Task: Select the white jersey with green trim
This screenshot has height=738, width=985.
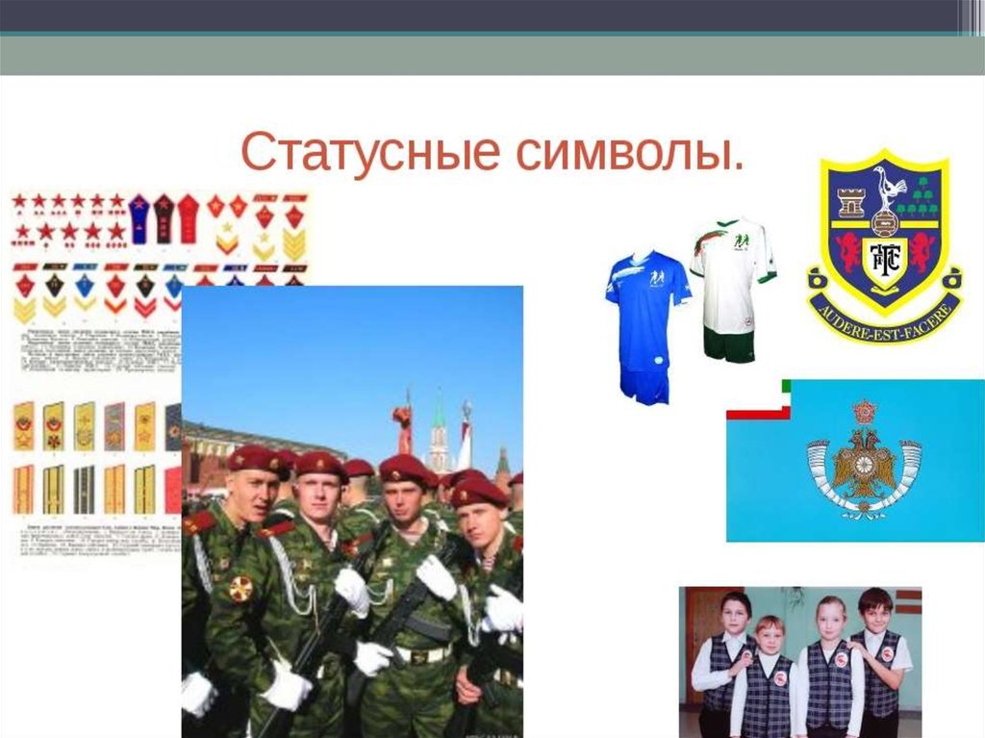Action: pos(733,273)
